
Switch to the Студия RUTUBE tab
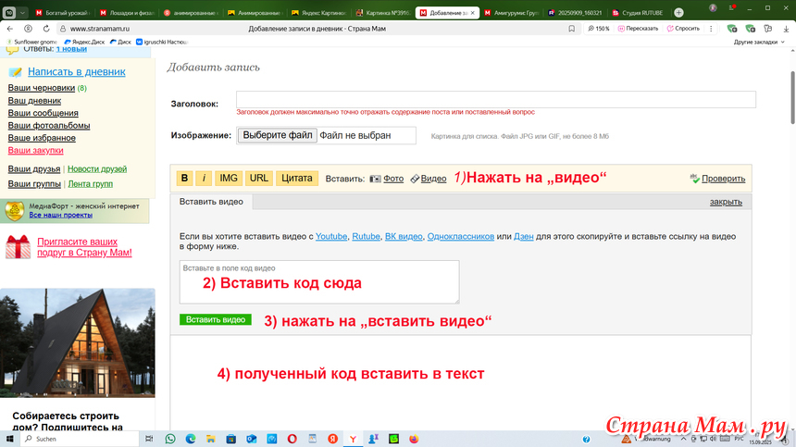(637, 13)
